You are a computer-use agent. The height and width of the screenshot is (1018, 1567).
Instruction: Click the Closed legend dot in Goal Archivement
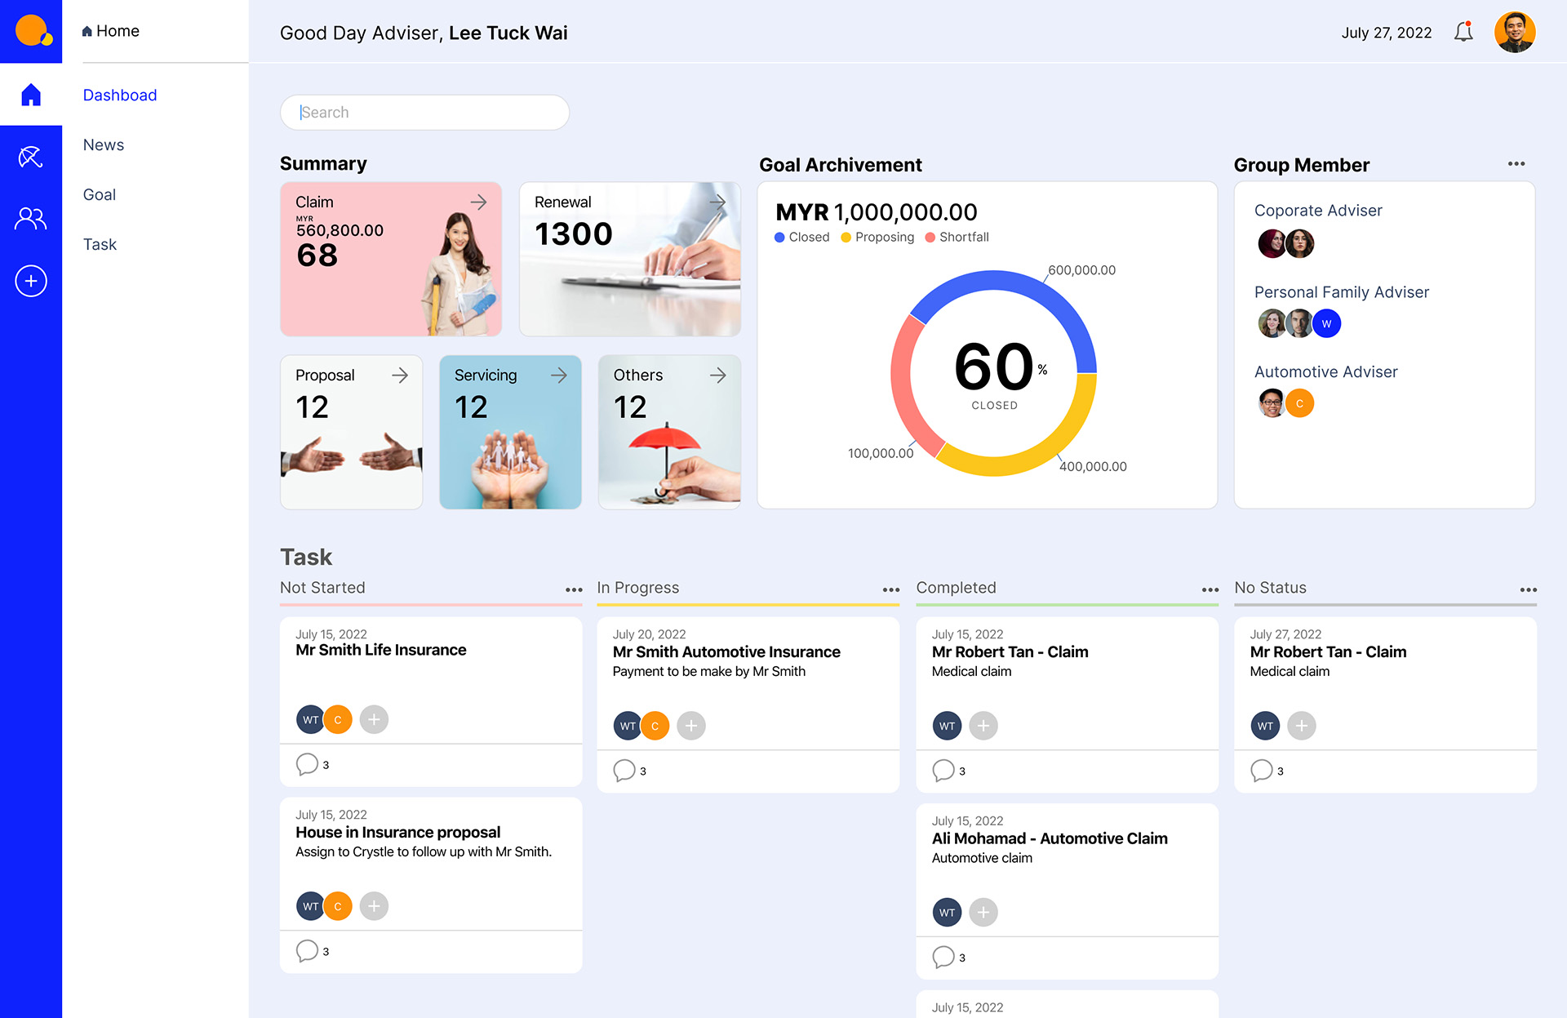point(779,238)
